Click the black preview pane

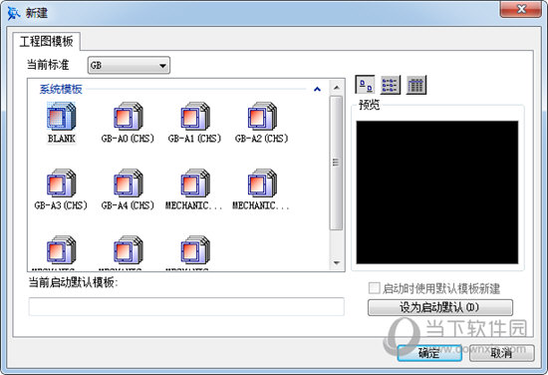click(x=436, y=192)
